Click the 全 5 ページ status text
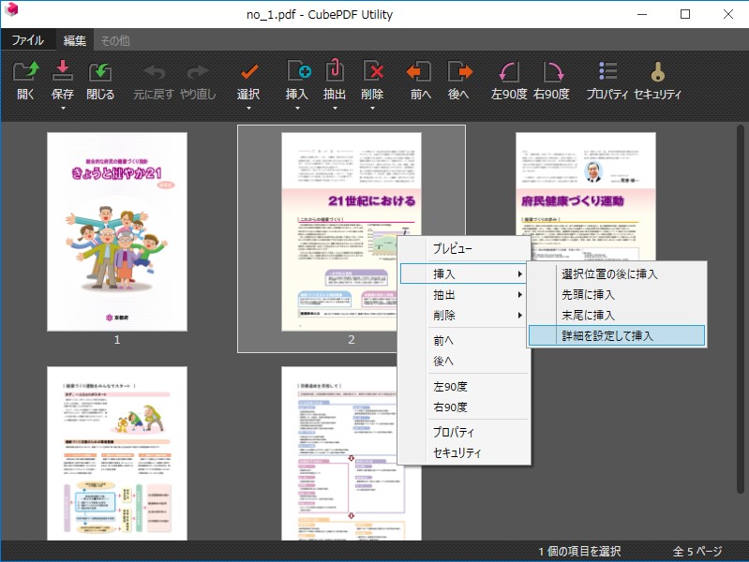 click(697, 552)
